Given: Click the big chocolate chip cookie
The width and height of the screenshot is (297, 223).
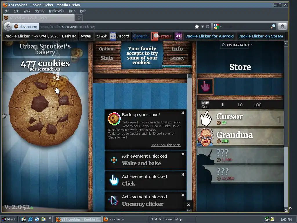Looking at the screenshot, I should 46,109.
